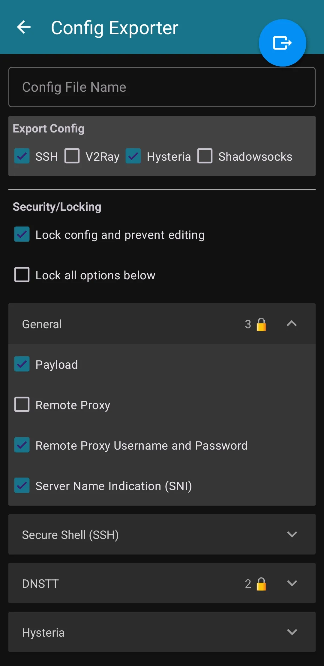The width and height of the screenshot is (324, 666).
Task: Click the lock icon on DNSTT row
Action: (261, 583)
